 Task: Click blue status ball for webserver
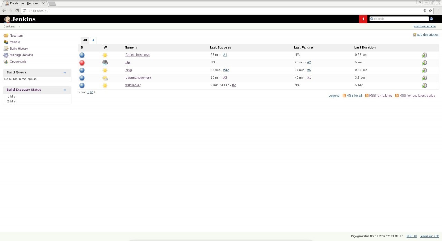pyautogui.click(x=82, y=85)
